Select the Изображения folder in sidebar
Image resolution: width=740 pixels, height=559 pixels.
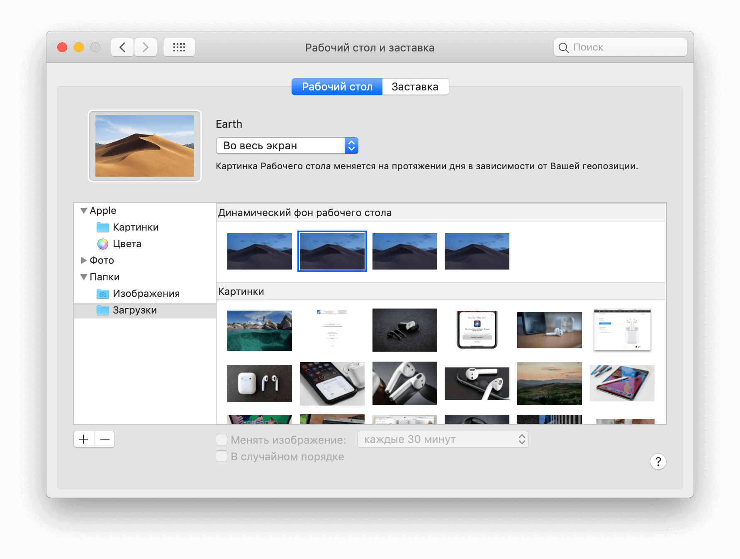click(146, 294)
